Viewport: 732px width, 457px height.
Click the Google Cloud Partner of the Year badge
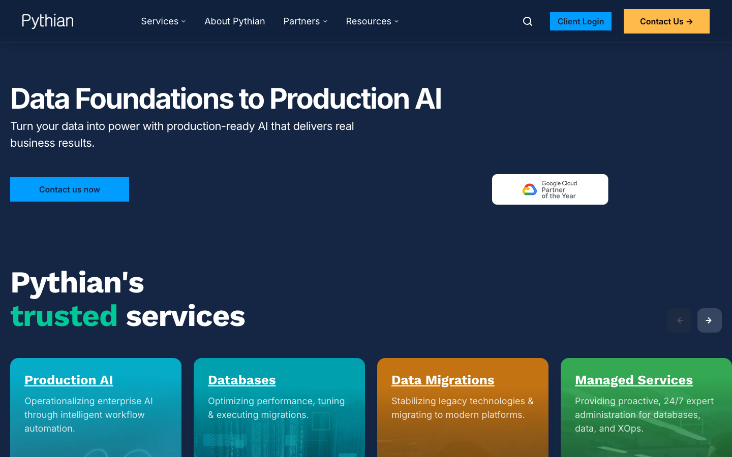coord(550,189)
